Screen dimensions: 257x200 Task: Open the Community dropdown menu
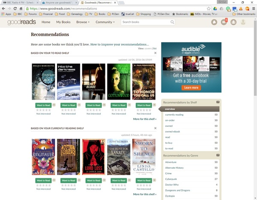[105, 22]
